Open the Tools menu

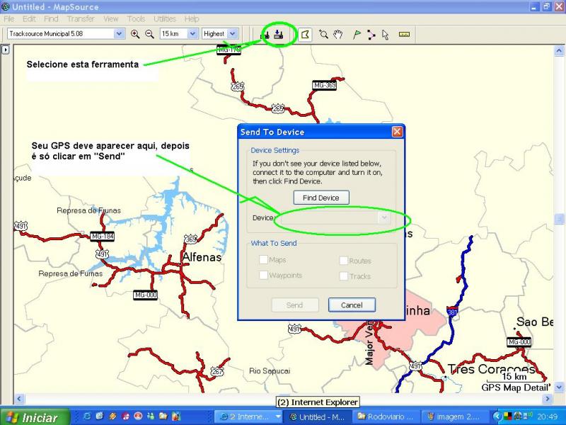(x=136, y=19)
